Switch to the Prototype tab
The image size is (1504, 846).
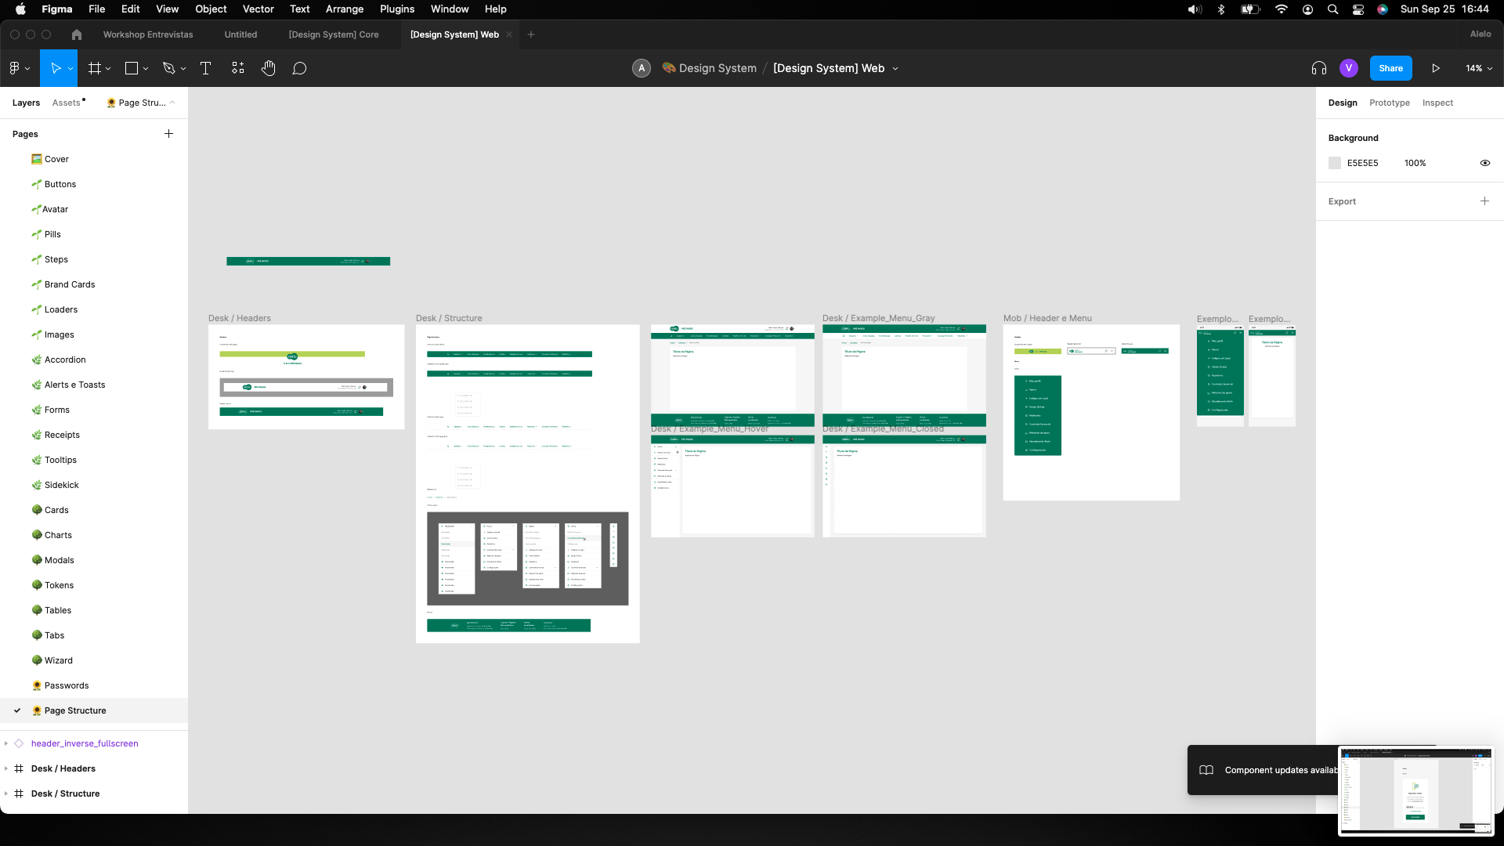click(1389, 103)
